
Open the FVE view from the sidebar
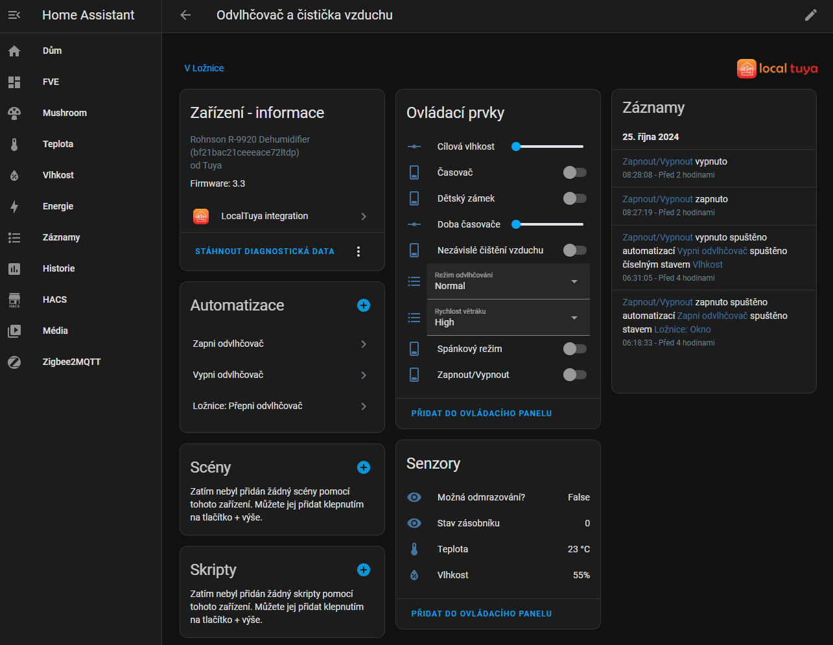tap(80, 82)
